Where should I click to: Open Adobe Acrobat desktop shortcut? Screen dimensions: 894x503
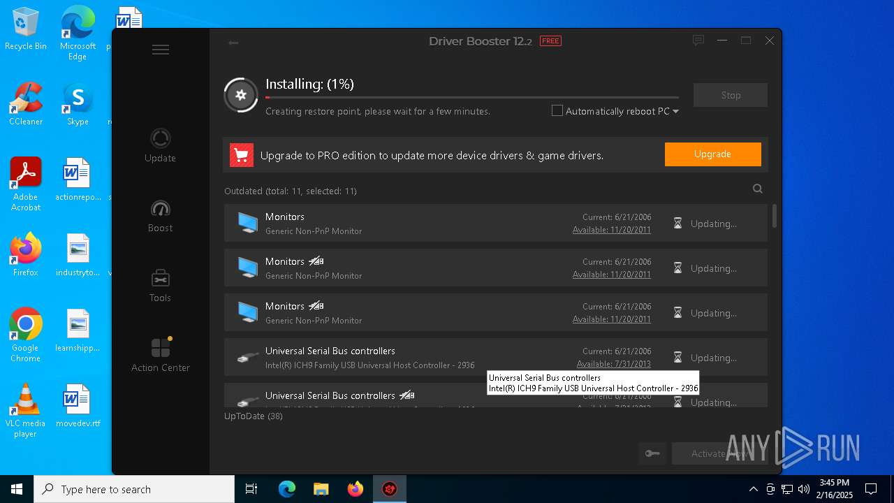(26, 184)
